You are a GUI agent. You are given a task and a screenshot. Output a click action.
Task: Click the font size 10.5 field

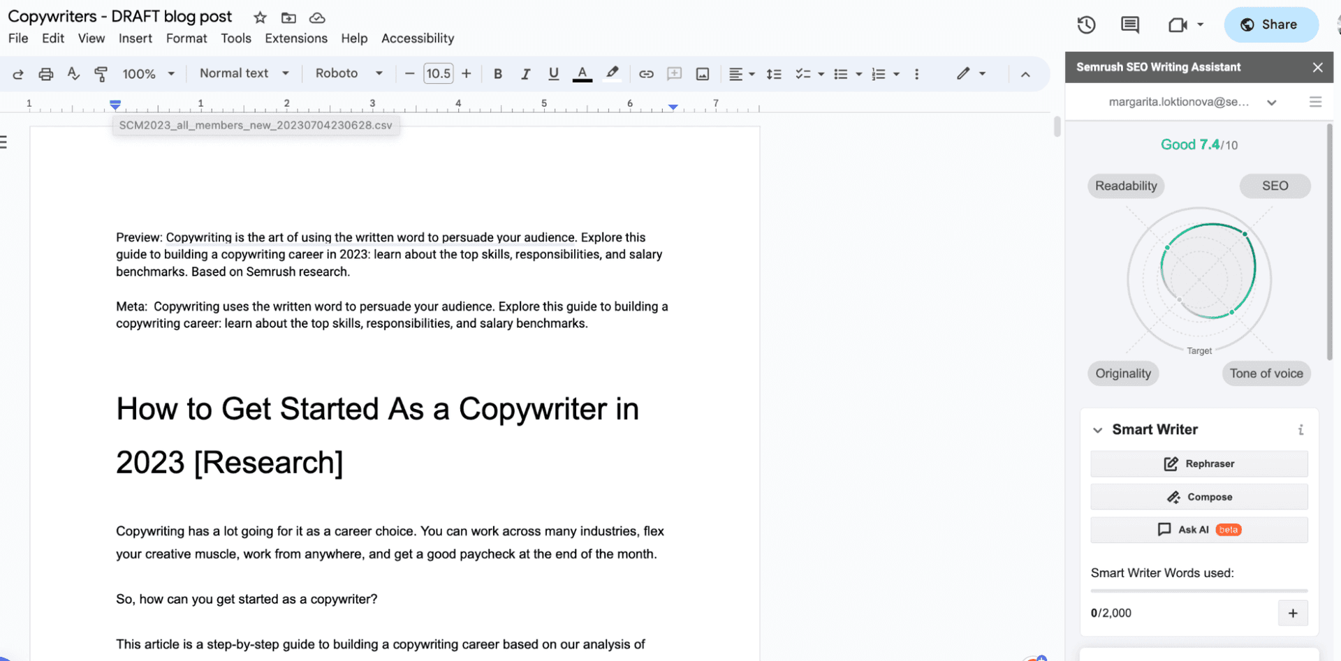point(439,74)
